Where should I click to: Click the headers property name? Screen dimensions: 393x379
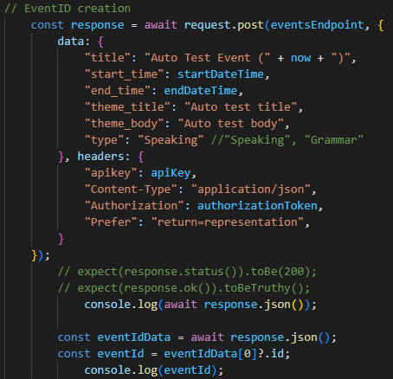tap(100, 157)
